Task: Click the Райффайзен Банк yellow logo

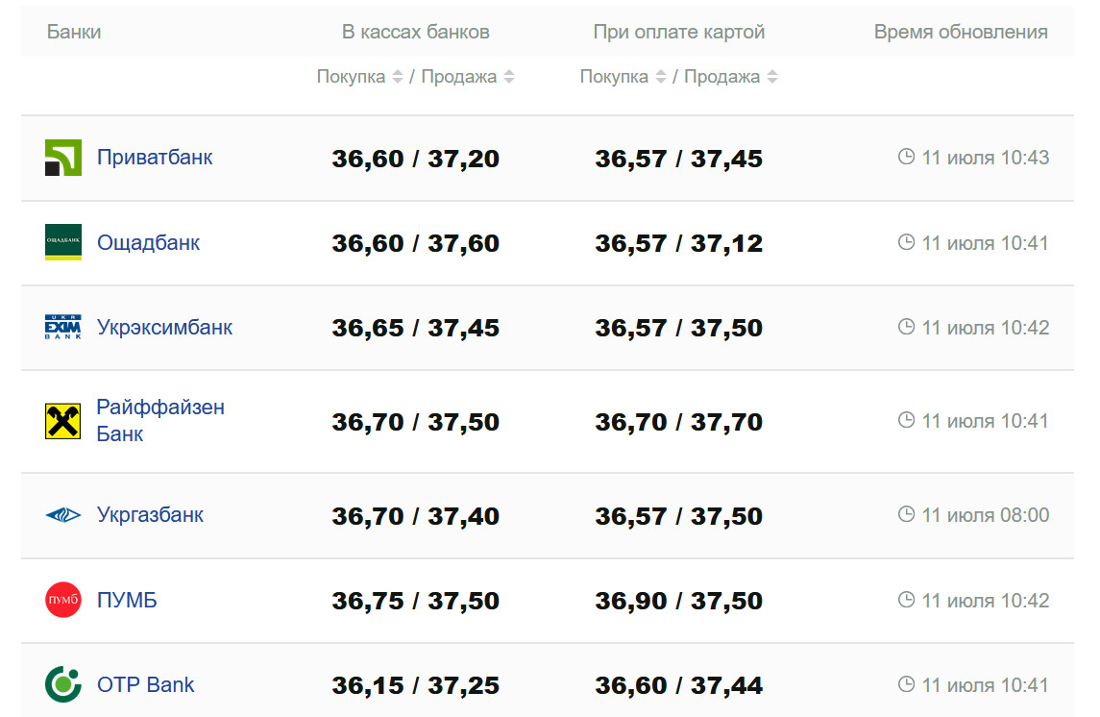Action: tap(63, 421)
